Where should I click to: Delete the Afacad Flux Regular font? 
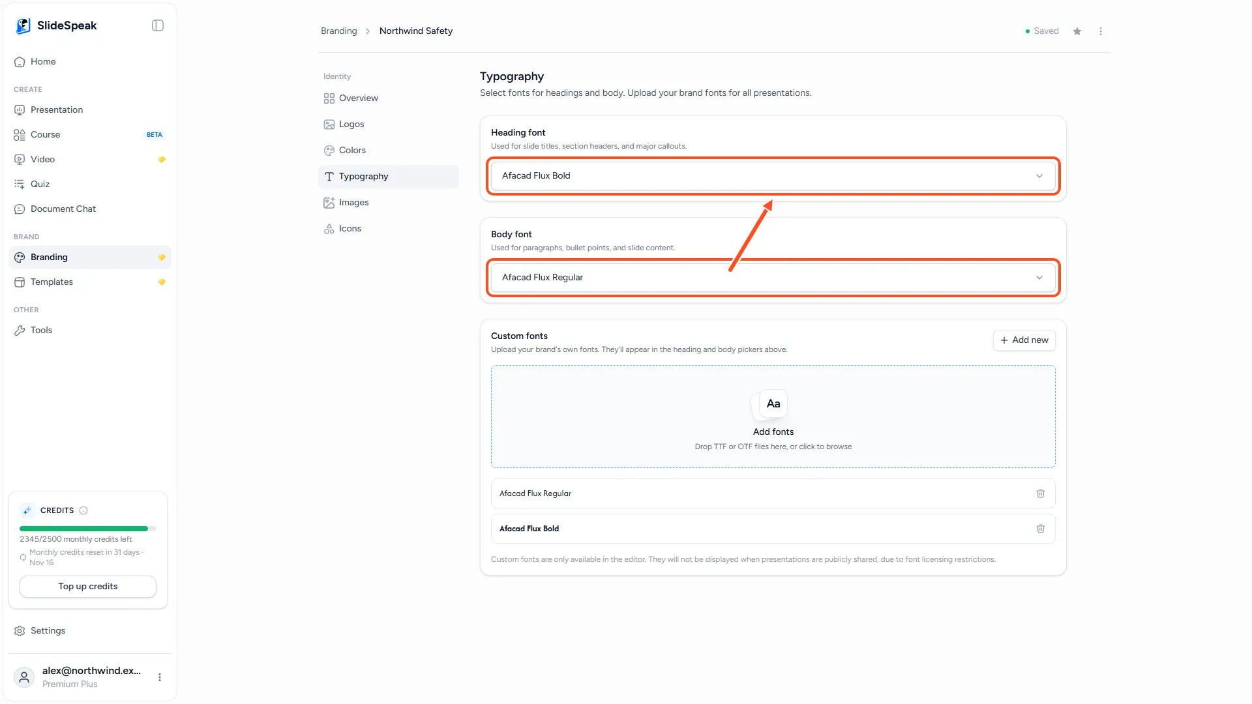coord(1041,493)
